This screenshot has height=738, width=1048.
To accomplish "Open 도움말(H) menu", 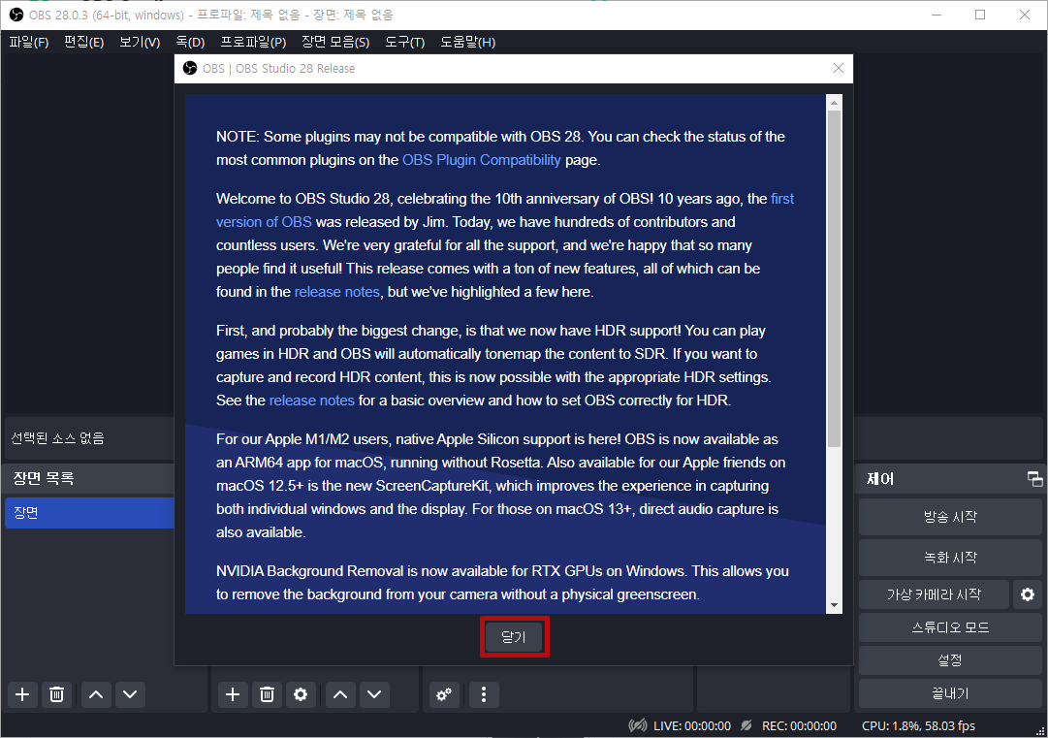I will (468, 42).
